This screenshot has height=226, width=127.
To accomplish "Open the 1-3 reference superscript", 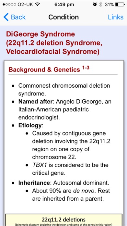I will click(86, 68).
